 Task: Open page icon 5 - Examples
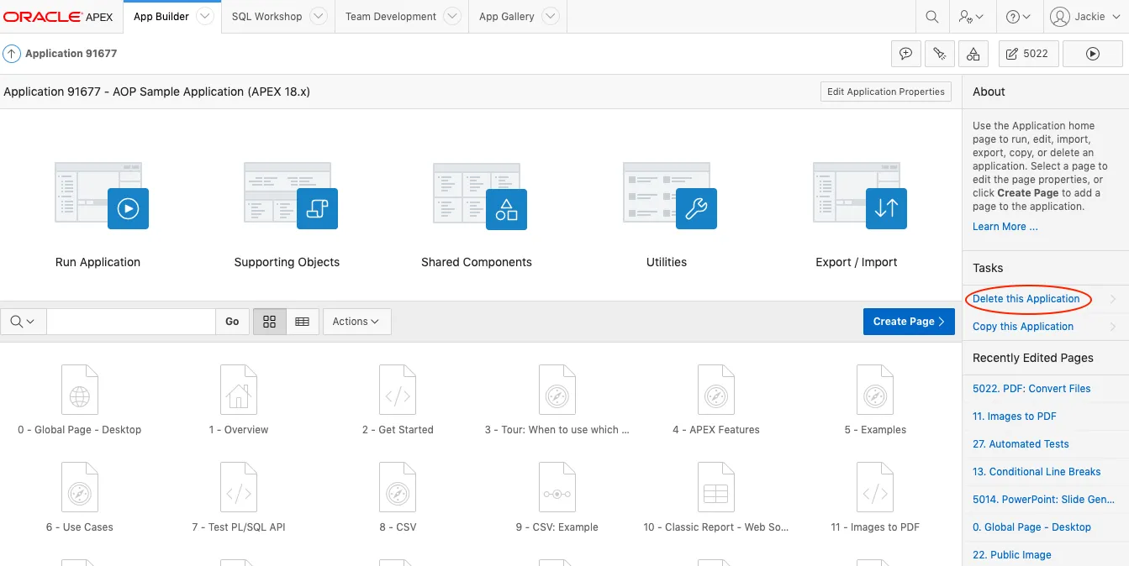875,390
